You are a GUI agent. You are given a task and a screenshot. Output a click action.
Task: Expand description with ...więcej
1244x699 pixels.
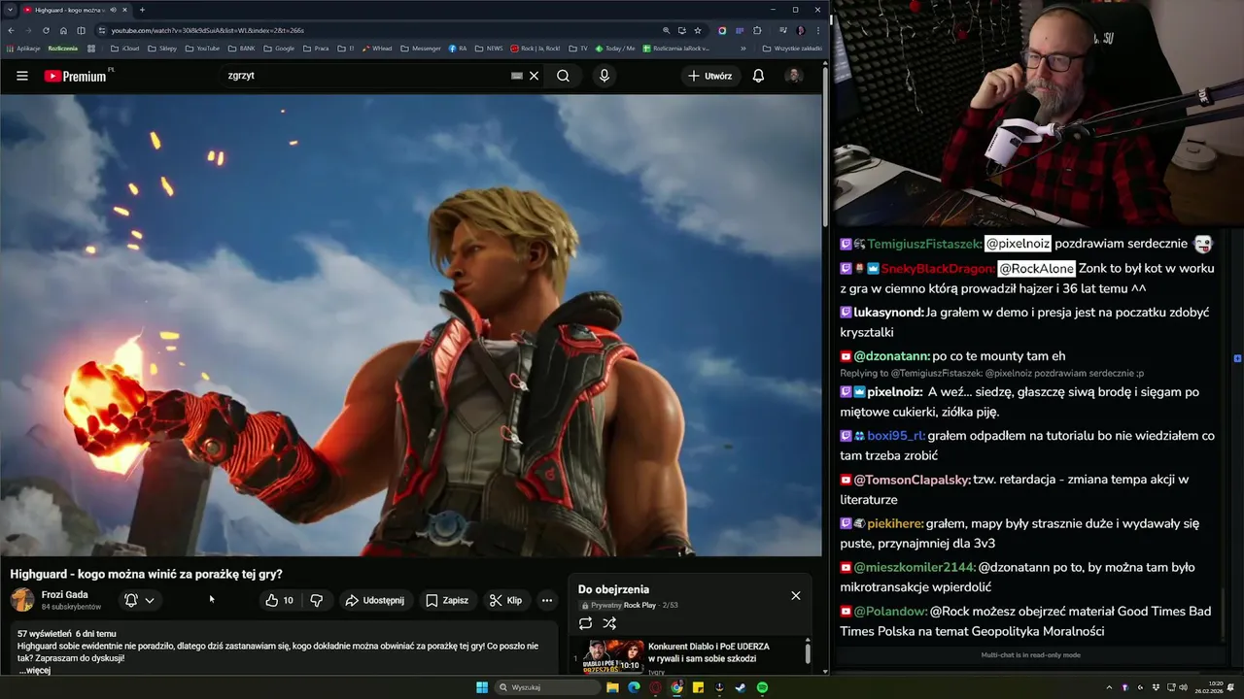point(34,670)
